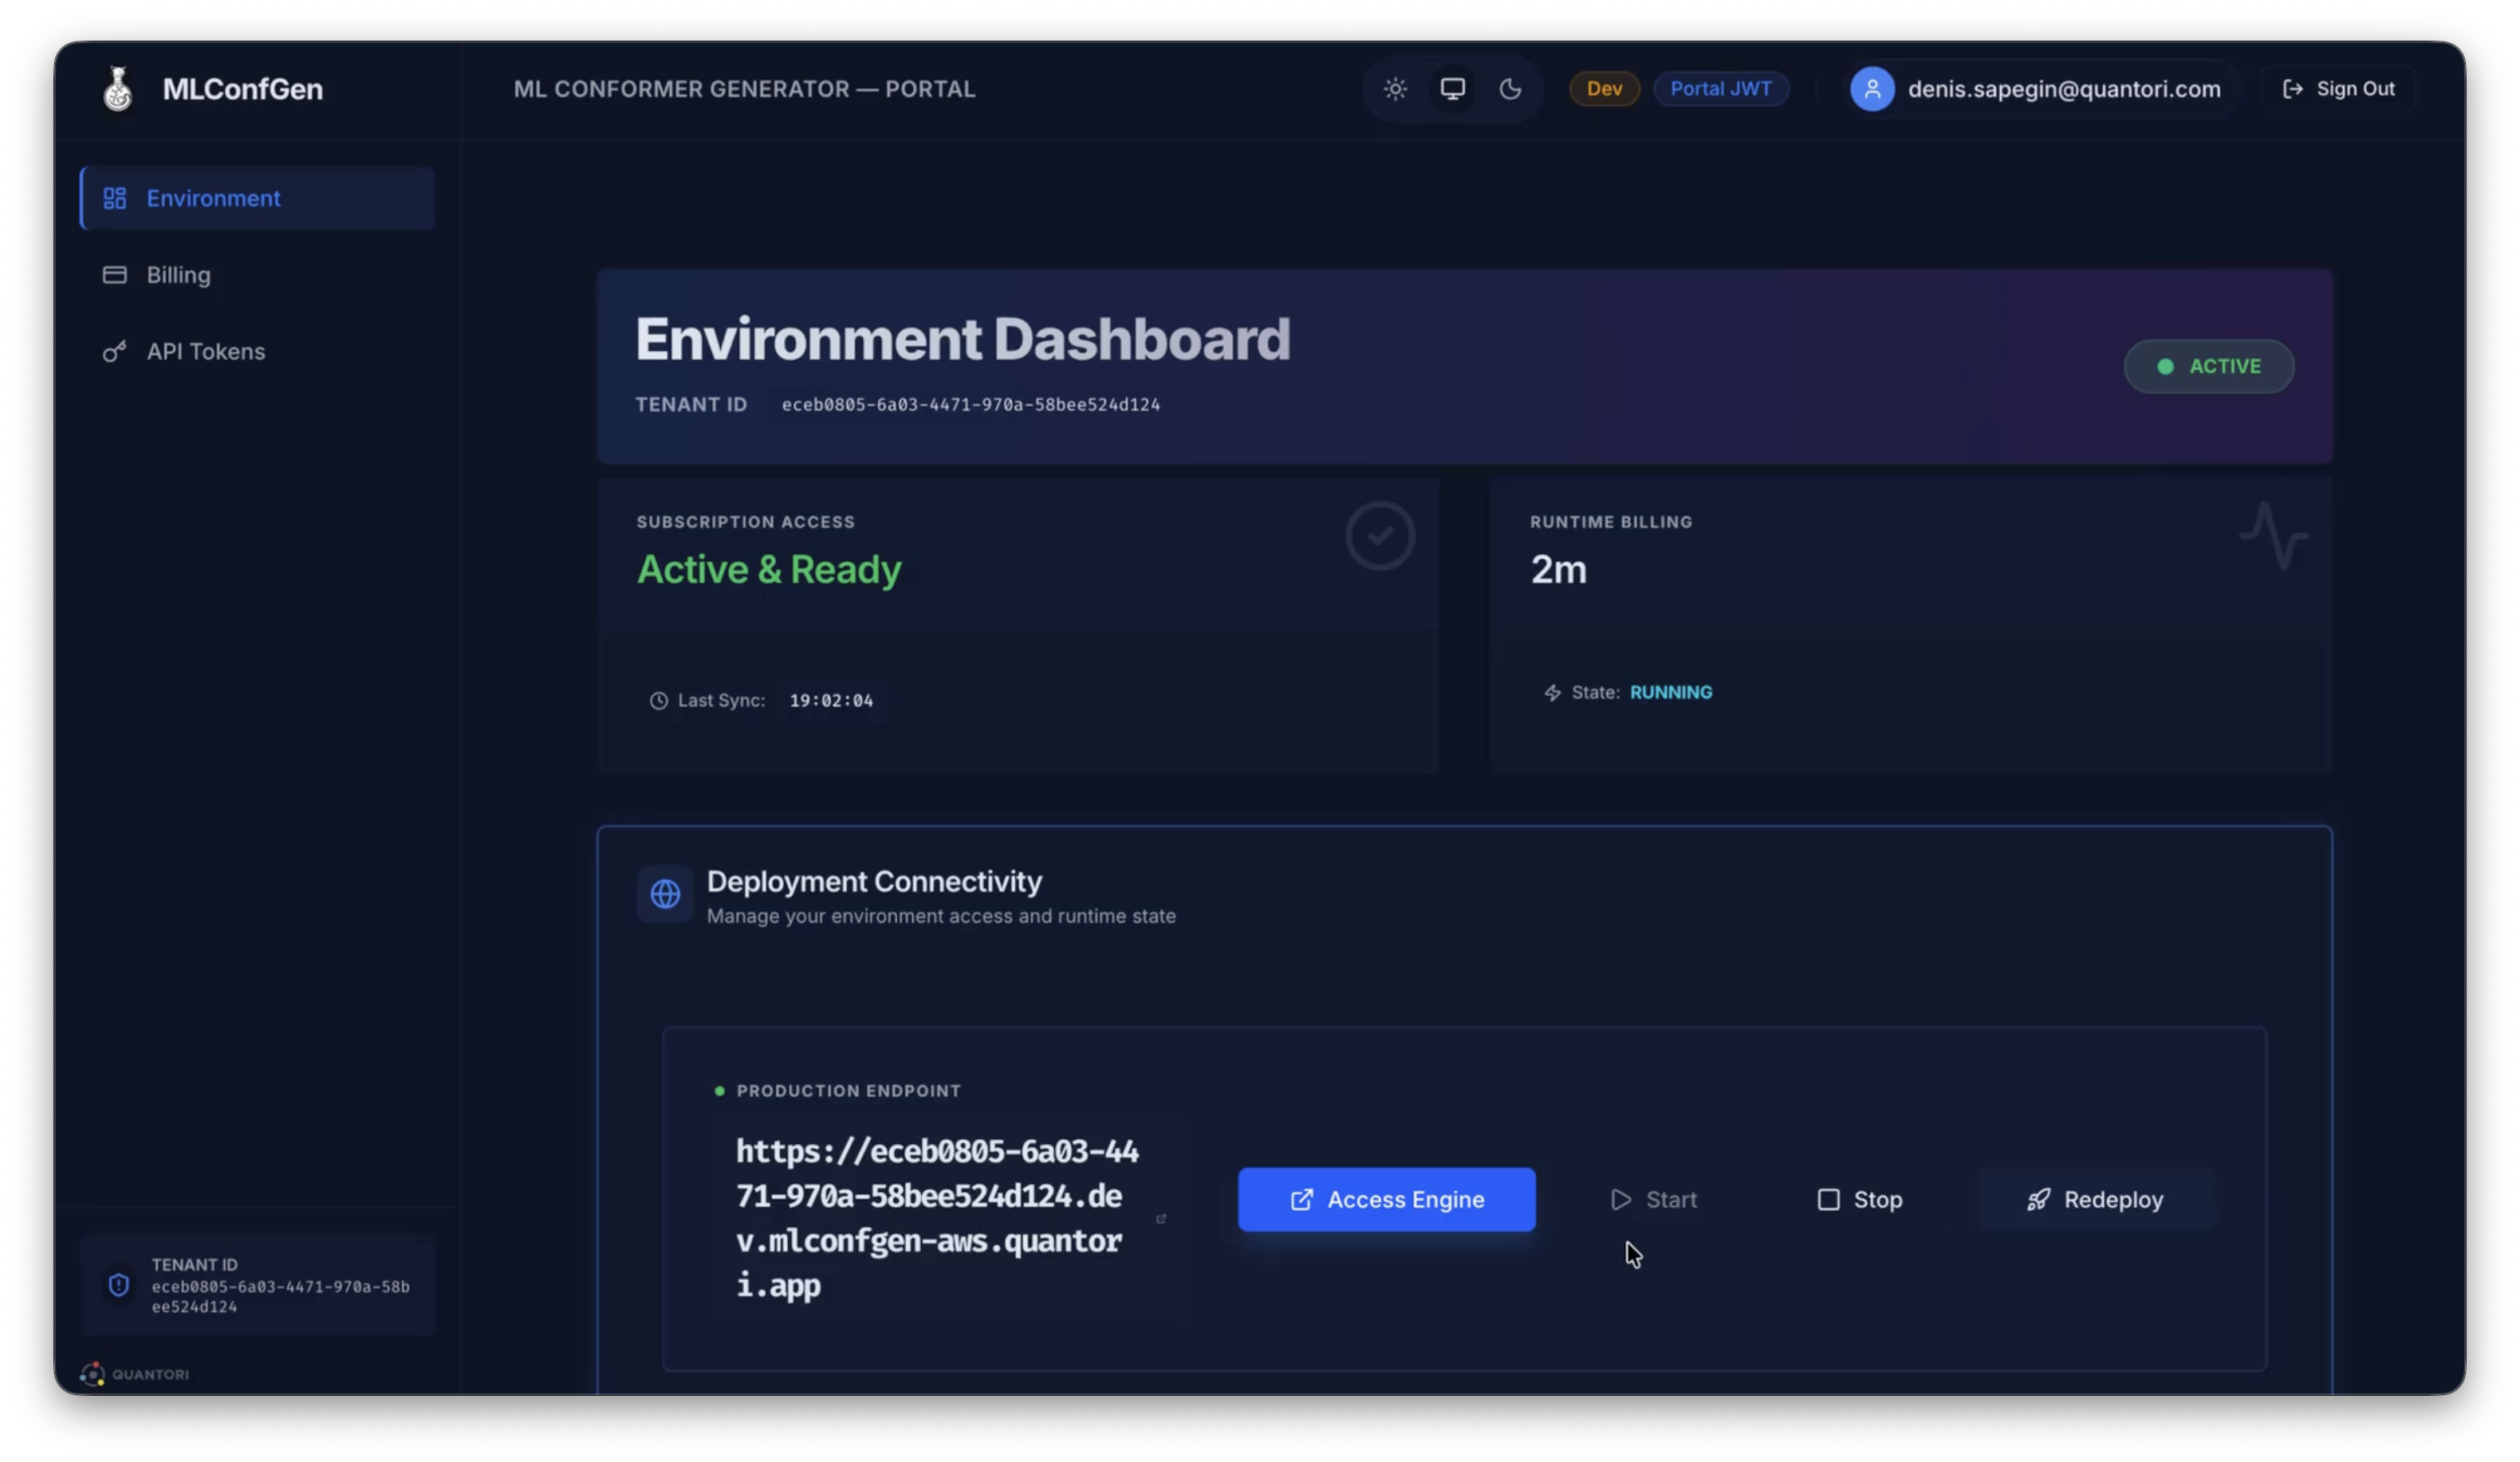Viewport: 2520px width, 1462px height.
Task: Click the green ACTIVE status badge
Action: 2209,367
